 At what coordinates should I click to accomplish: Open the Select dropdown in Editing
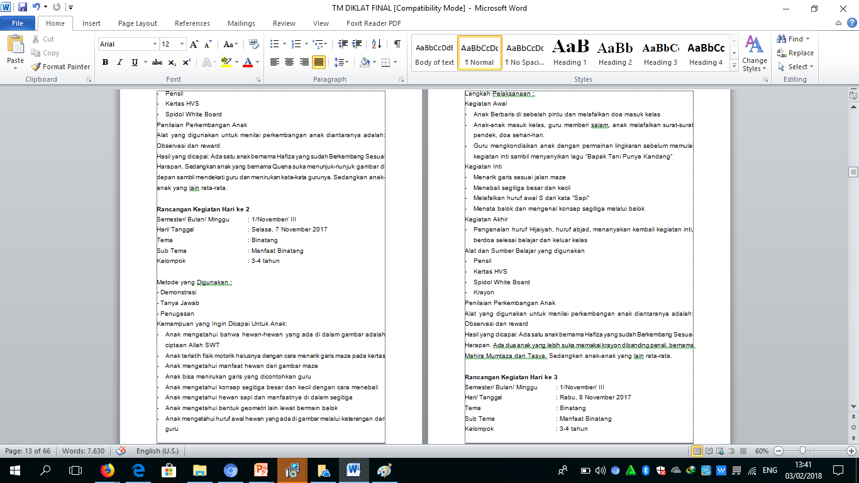pyautogui.click(x=795, y=67)
